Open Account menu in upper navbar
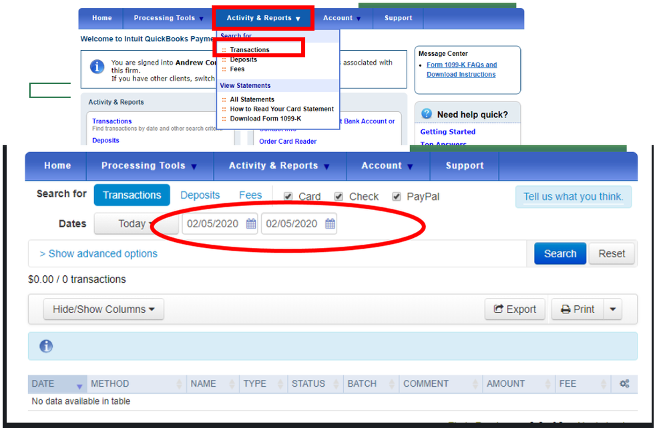 click(x=342, y=18)
